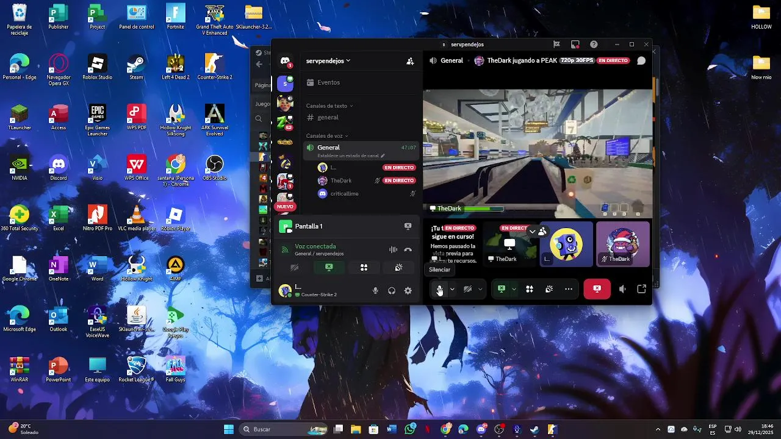The image size is (781, 439).
Task: Open the purple 'S' server in sidebar
Action: click(x=285, y=84)
